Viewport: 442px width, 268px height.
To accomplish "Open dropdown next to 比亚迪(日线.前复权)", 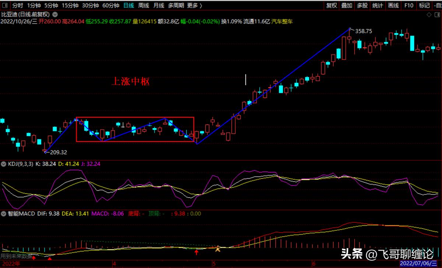I will [x=55, y=15].
